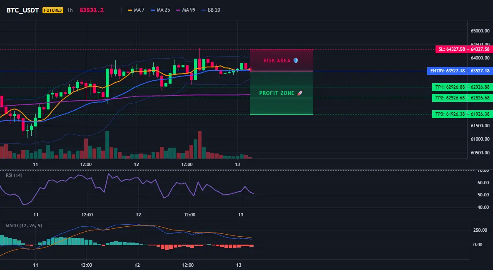Click the 61500.00 price axis label
This screenshot has height=270, width=493.
pos(480,126)
